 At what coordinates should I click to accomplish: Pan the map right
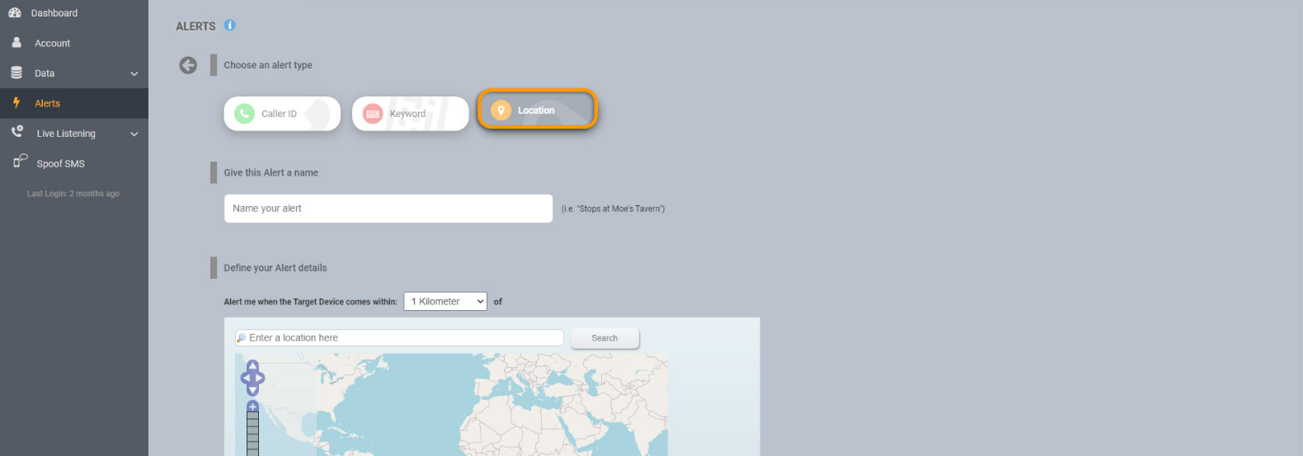pyautogui.click(x=261, y=378)
